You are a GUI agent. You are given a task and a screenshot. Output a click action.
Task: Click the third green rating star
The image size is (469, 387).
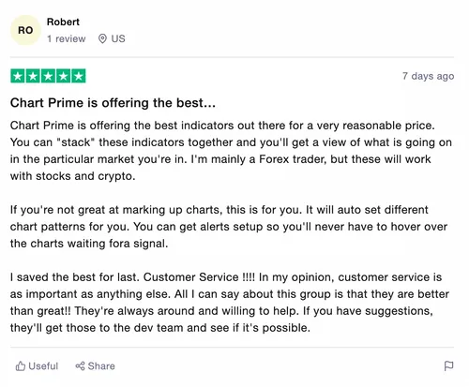[x=48, y=76]
